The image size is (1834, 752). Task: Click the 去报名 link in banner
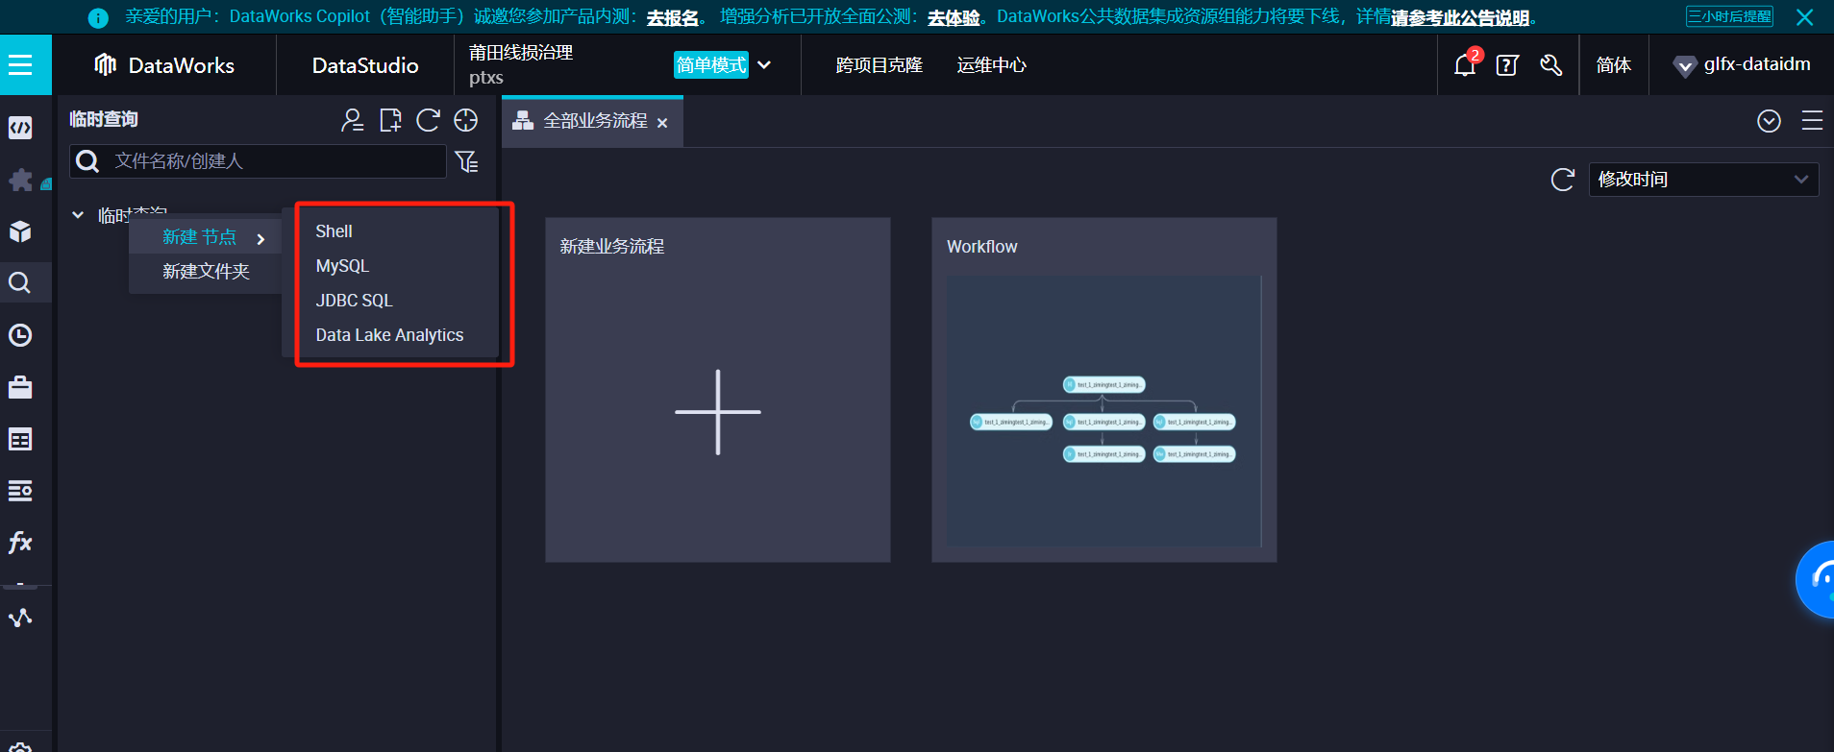(x=672, y=18)
